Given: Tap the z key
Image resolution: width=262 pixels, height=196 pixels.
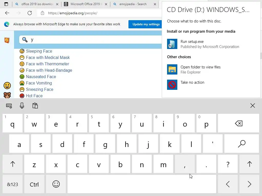Looking at the screenshot, I should click(x=34, y=164).
